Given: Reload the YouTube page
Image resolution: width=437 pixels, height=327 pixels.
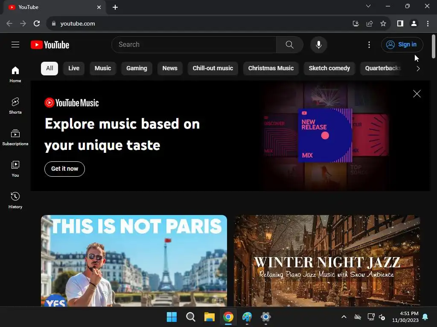Looking at the screenshot, I should pos(37,24).
